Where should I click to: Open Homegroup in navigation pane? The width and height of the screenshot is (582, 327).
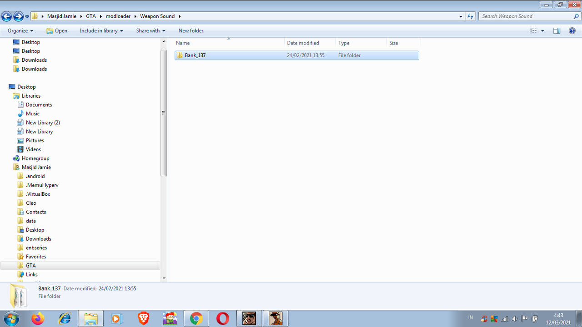[x=35, y=159]
